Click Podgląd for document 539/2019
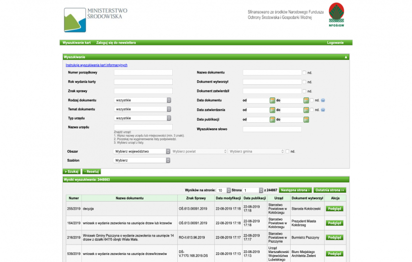Image resolution: width=412 pixels, height=262 pixels. [x=335, y=254]
